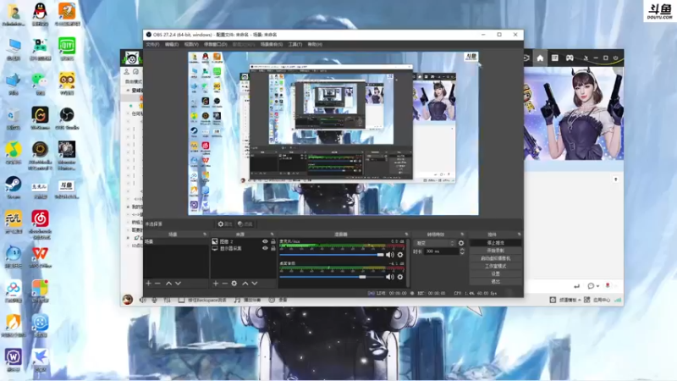Hide the 显示器采集 source with its eye icon

tap(265, 248)
